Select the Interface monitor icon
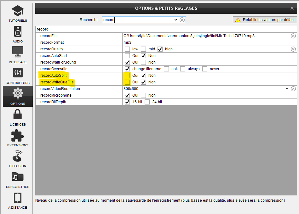 pyautogui.click(x=18, y=53)
